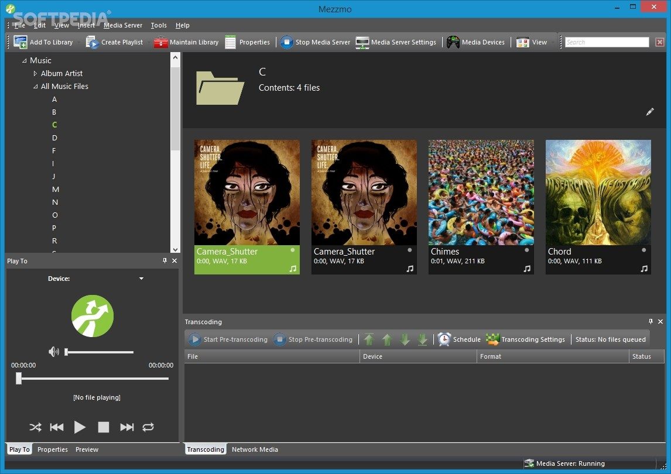Open Transcoding Settings icon
Screen dimensions: 671x474
pyautogui.click(x=492, y=339)
